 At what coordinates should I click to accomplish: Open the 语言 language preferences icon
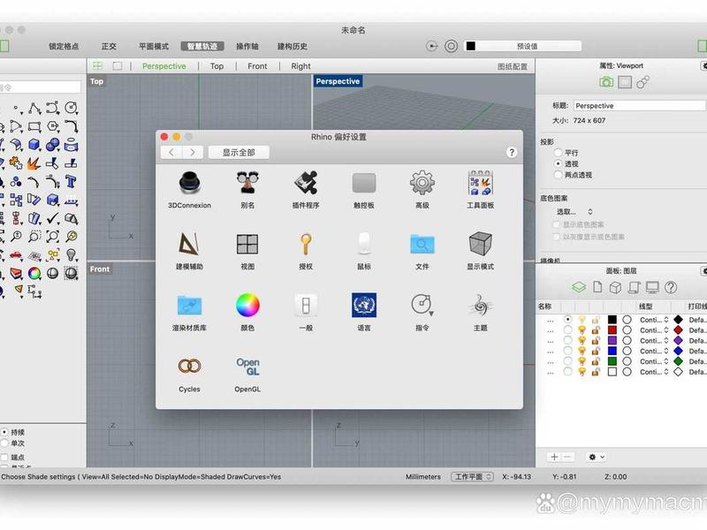364,305
